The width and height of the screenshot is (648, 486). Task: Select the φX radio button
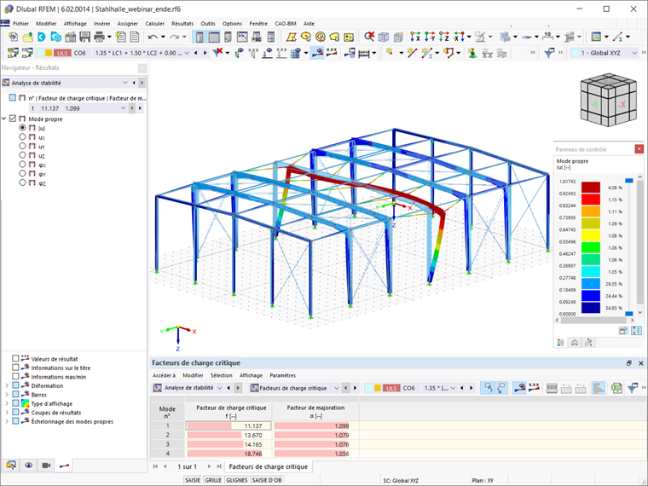22,164
